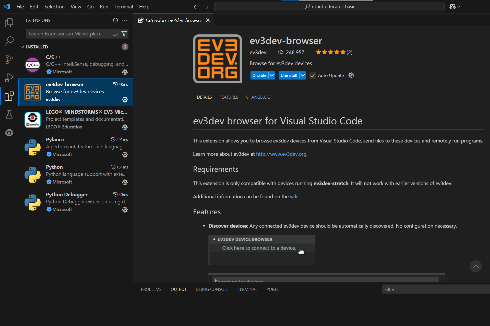Open the Copilot icon in title bar

coord(452,7)
